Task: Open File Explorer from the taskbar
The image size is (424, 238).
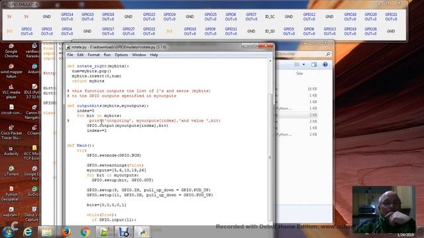Action: pyautogui.click(x=47, y=232)
